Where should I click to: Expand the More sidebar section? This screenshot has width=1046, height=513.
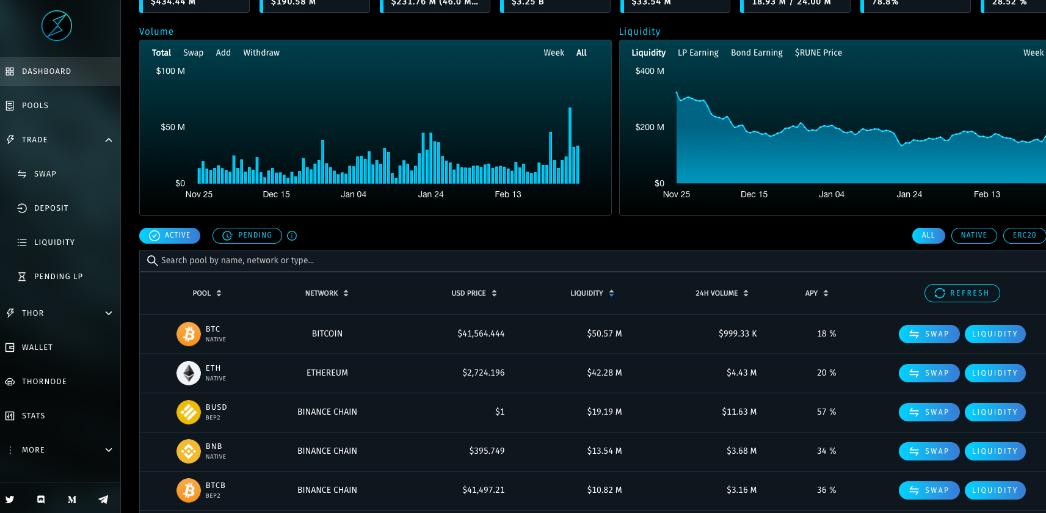(x=109, y=450)
